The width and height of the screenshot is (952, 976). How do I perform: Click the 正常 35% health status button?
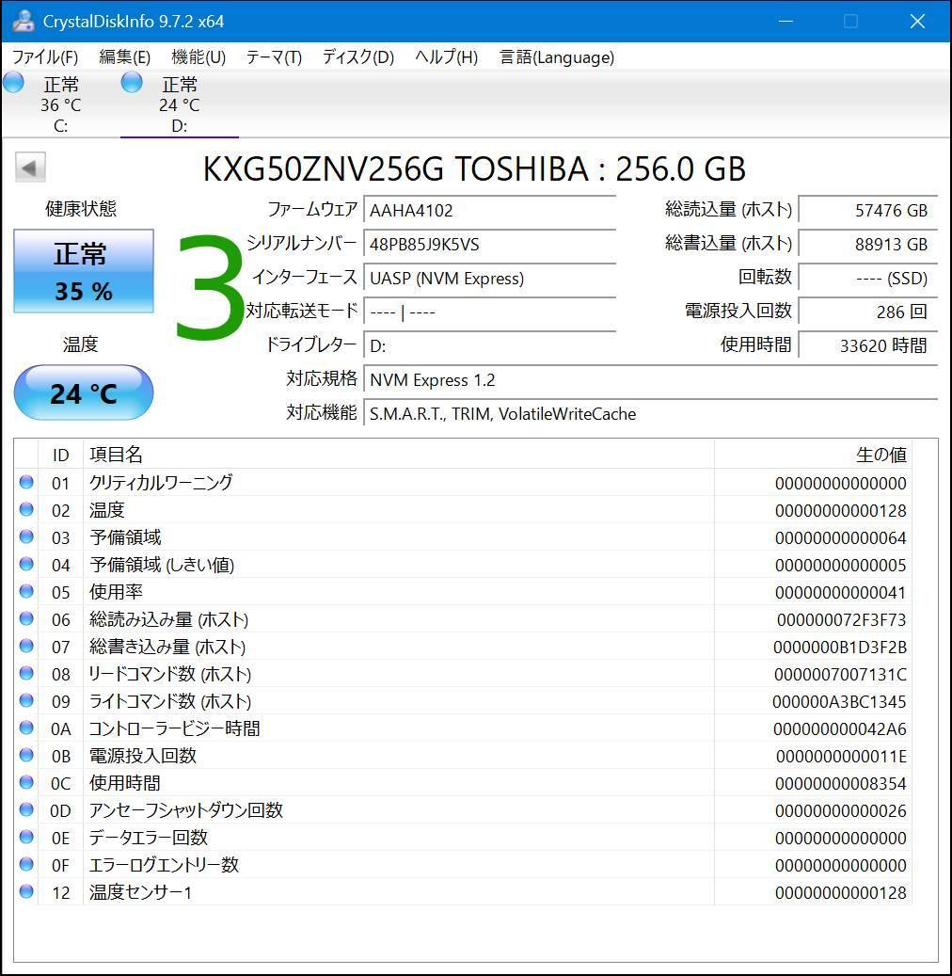point(83,271)
